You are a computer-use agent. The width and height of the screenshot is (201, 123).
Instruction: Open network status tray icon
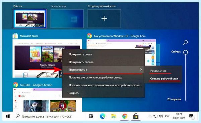[155, 116]
